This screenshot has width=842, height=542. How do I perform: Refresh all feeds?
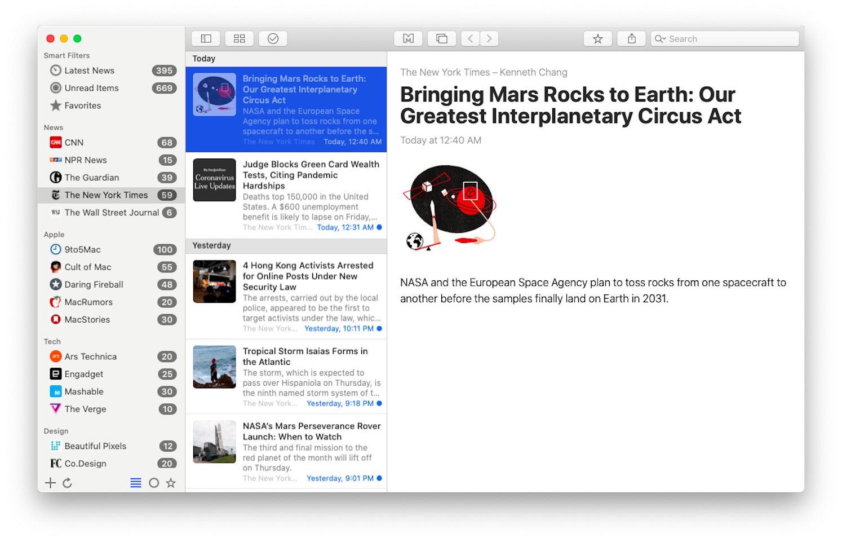[68, 483]
